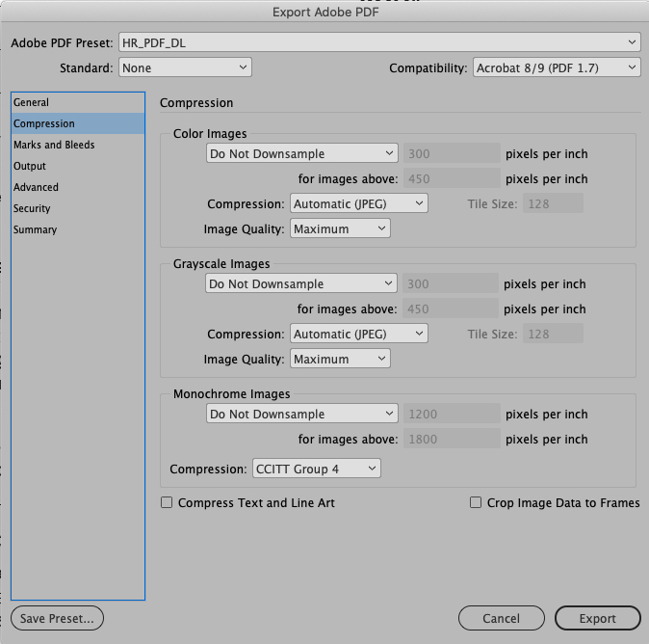Screen dimensions: 649x644
Task: Click Grayscale Images 450 images-above field
Action: pos(451,309)
